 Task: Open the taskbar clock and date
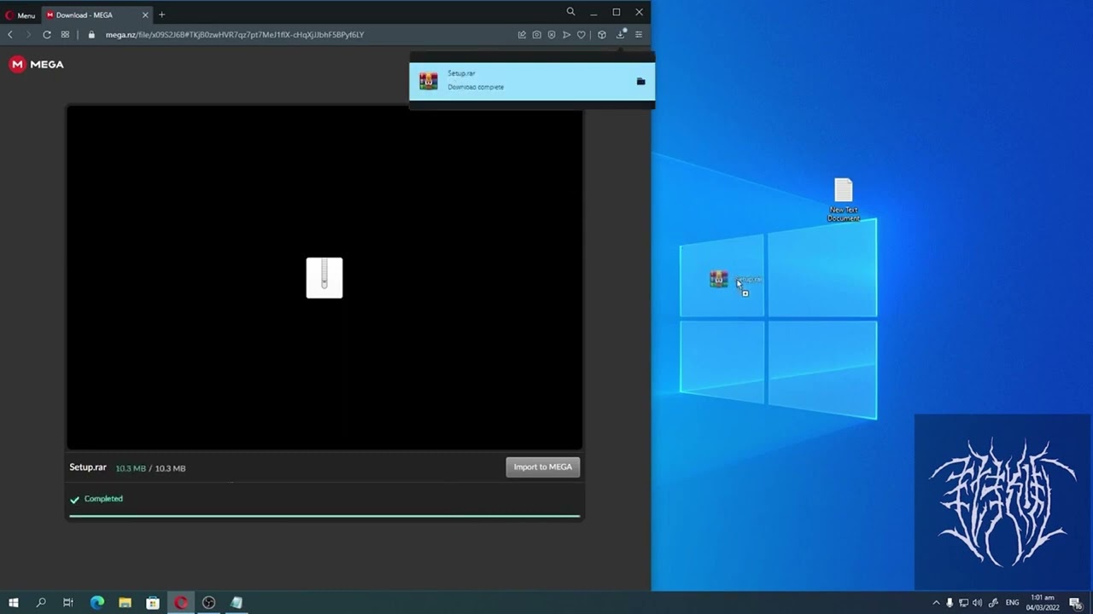[x=1044, y=603]
